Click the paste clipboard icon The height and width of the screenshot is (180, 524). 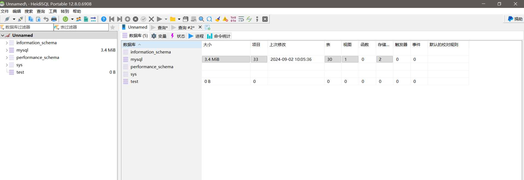pos(38,19)
